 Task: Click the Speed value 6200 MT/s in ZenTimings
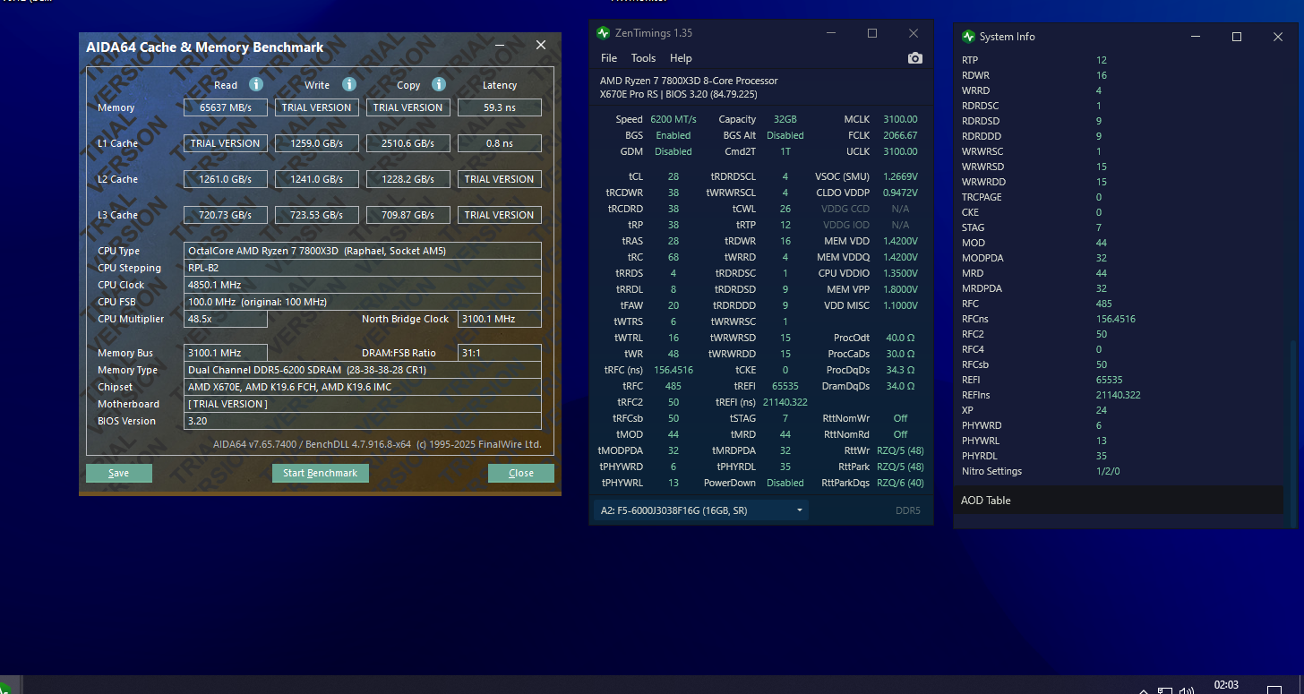(x=673, y=119)
